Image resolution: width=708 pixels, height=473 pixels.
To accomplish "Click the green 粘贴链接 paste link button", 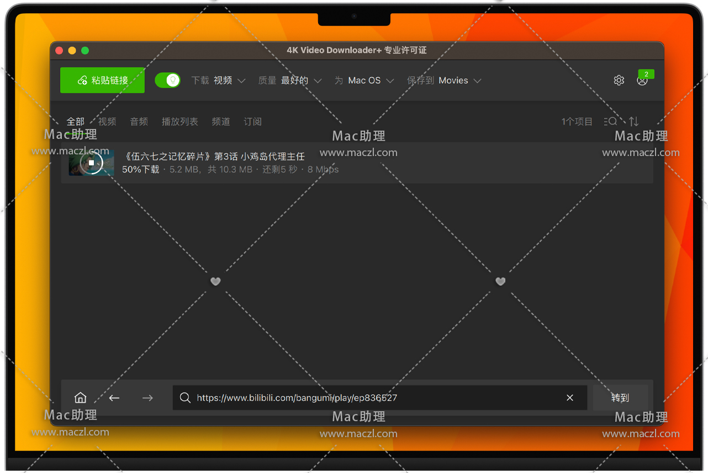I will point(102,80).
